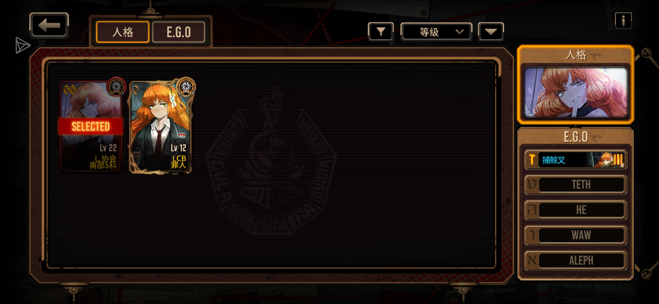The image size is (659, 304).
Task: Click the Aleph symbol icon
Action: [532, 260]
